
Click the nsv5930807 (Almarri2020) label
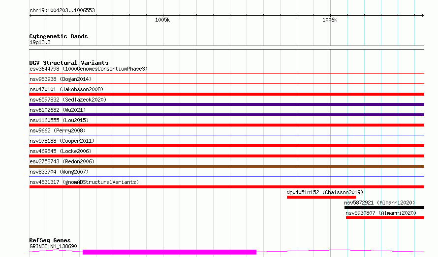381,213
